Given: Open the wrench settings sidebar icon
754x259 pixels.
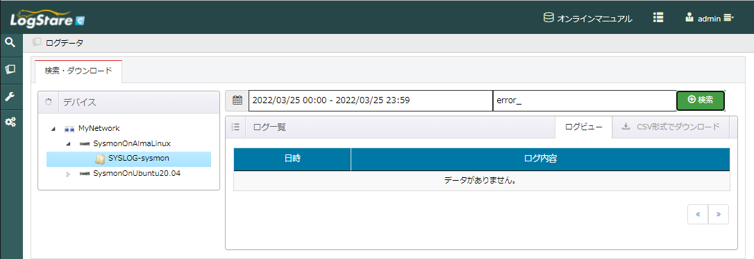Looking at the screenshot, I should (x=10, y=96).
